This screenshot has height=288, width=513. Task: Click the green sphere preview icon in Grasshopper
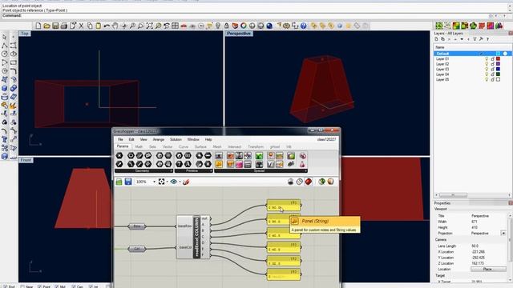322,182
